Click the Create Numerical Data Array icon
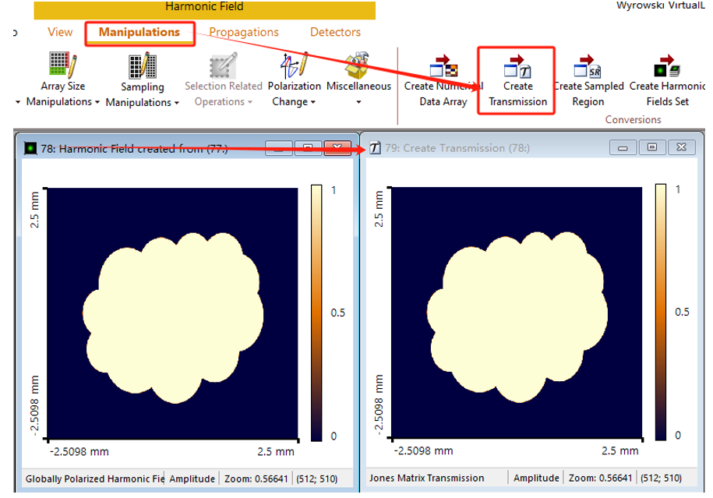 [443, 66]
